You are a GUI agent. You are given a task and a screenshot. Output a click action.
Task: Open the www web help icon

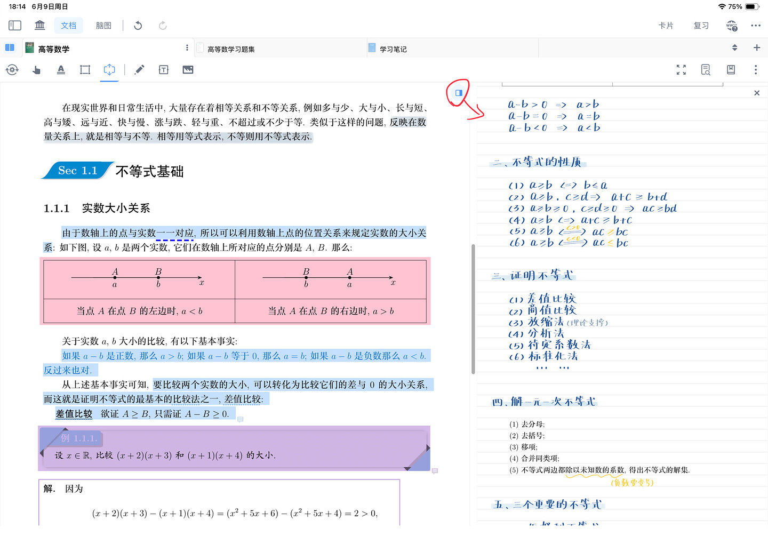coord(732,26)
